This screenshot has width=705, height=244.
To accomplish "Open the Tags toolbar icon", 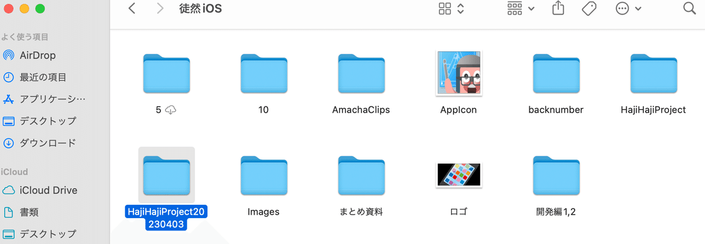I will click(x=589, y=9).
